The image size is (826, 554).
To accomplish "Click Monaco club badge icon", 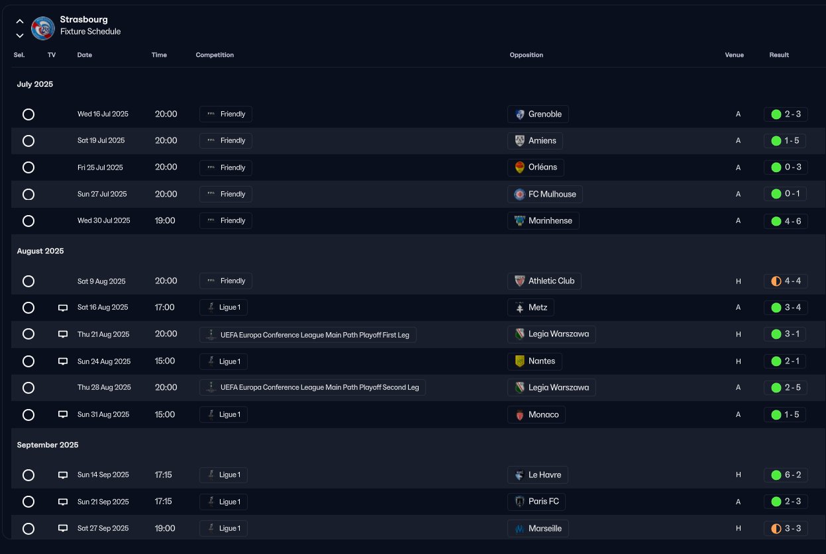I will click(x=520, y=415).
